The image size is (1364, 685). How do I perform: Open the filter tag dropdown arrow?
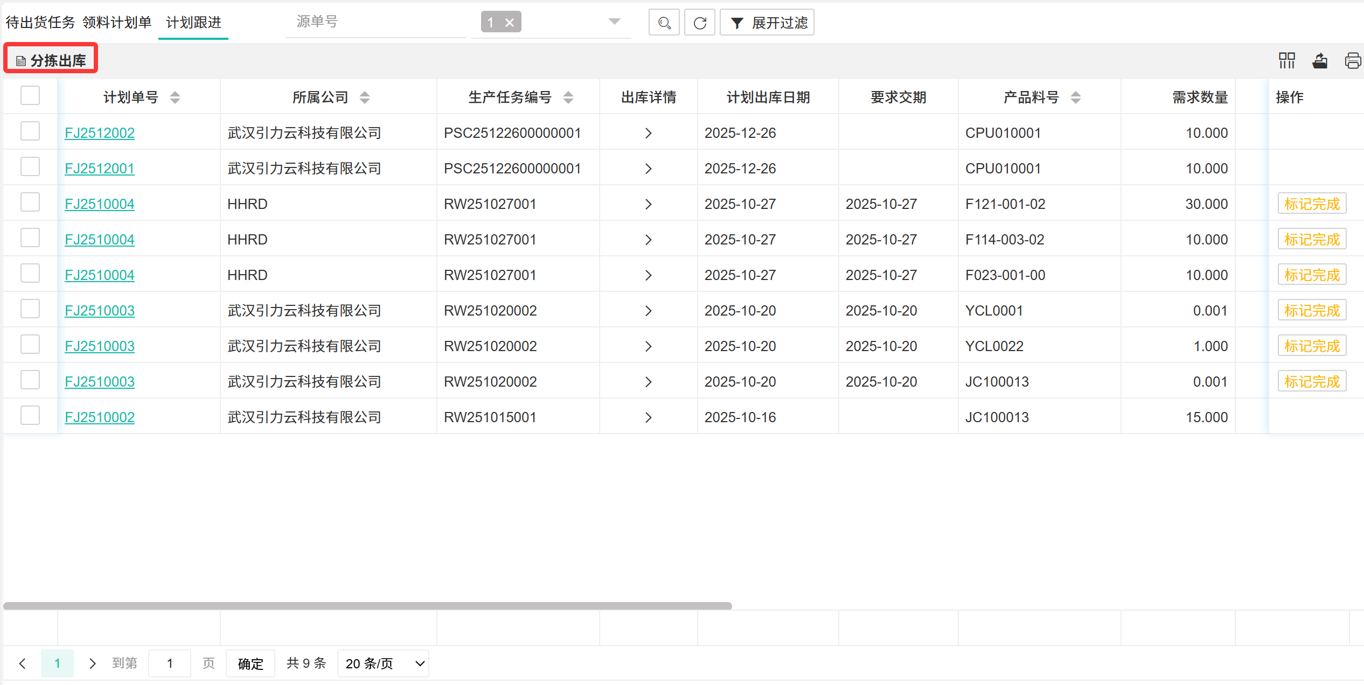tap(614, 22)
